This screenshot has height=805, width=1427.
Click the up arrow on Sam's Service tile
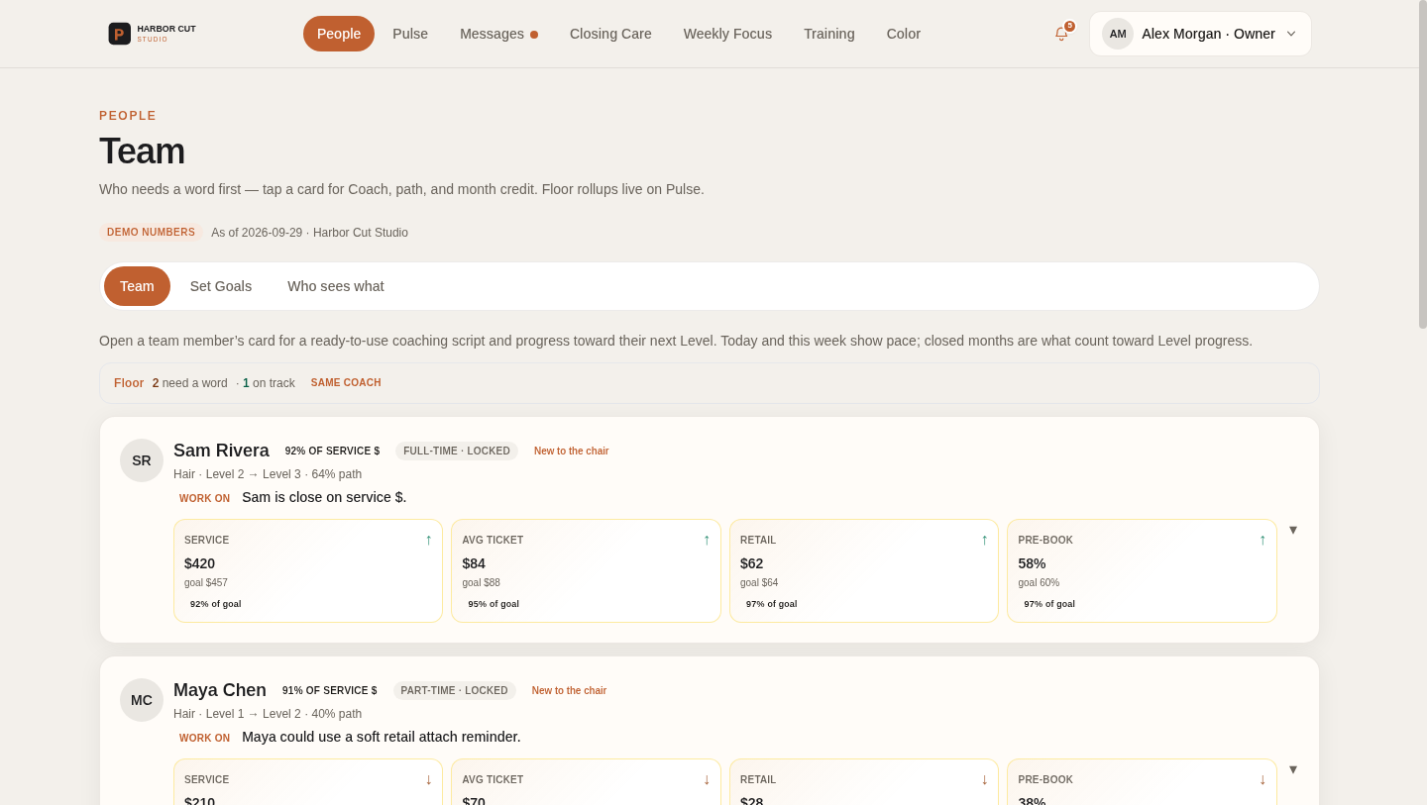pyautogui.click(x=428, y=540)
